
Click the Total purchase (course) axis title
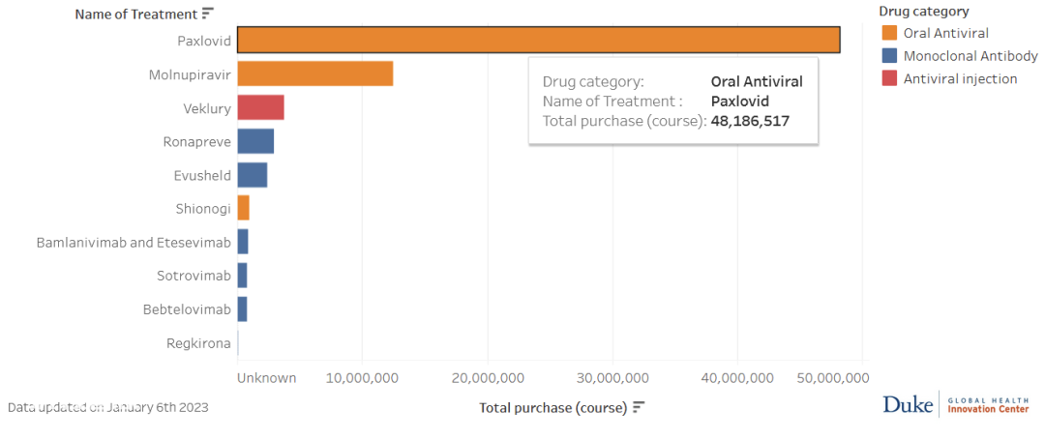(x=553, y=407)
